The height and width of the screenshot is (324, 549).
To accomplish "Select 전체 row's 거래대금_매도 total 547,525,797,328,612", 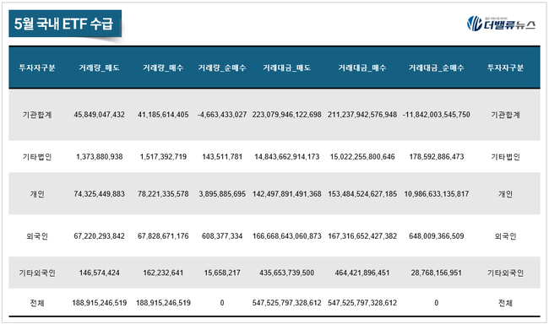I will 286,303.
